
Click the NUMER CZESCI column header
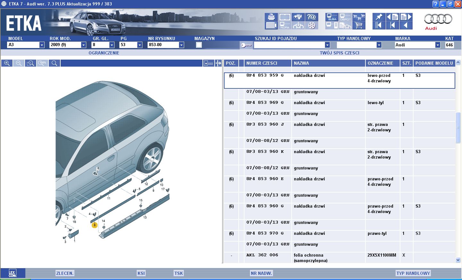(268, 63)
